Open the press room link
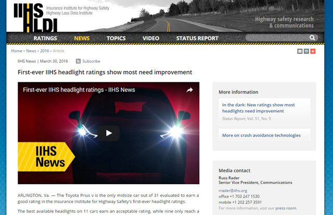 pyautogui.click(x=286, y=208)
